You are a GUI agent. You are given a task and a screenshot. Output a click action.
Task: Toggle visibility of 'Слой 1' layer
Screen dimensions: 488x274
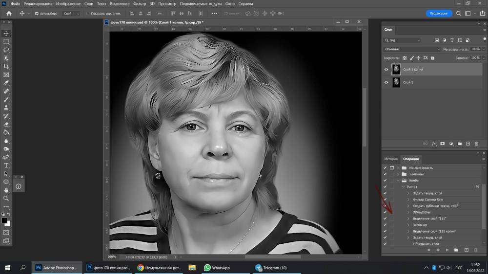(386, 82)
